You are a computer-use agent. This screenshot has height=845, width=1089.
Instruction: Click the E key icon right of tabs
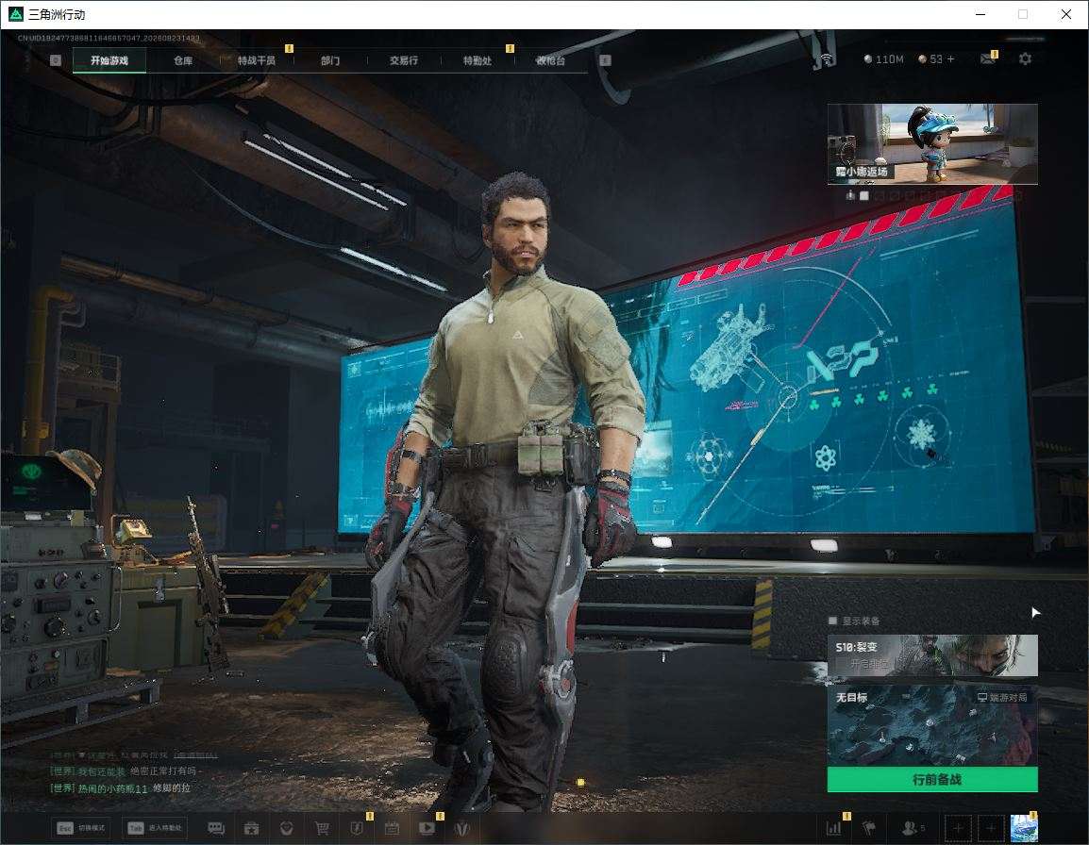(605, 60)
